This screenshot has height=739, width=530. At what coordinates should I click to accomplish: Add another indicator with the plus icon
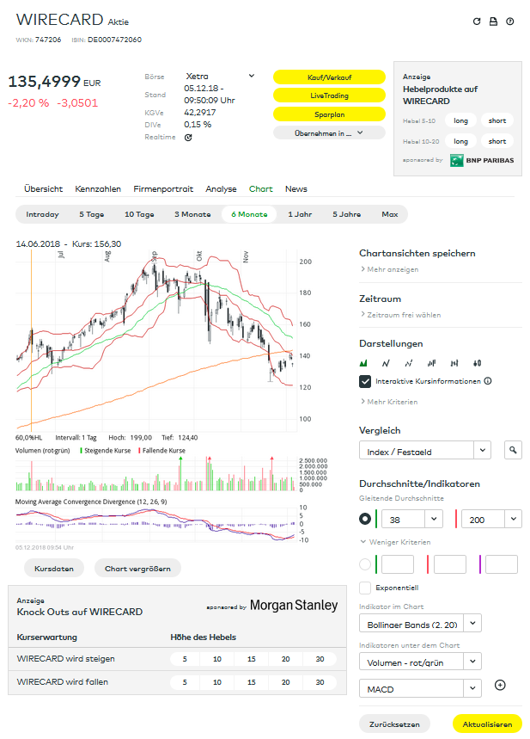click(x=500, y=685)
